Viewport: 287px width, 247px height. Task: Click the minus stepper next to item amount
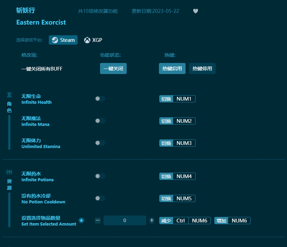tap(98, 220)
